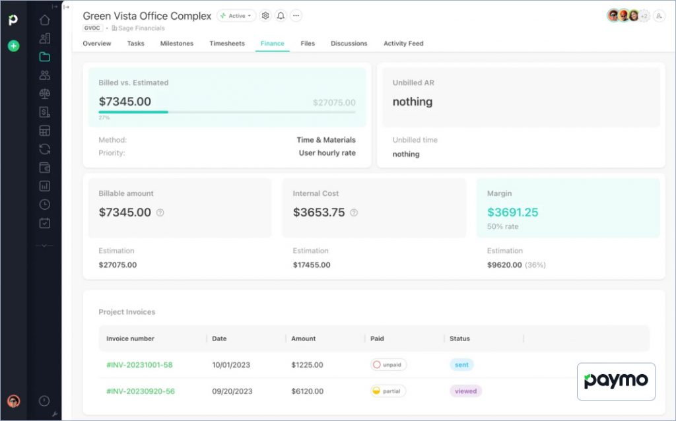Open the Active status dropdown

point(236,16)
